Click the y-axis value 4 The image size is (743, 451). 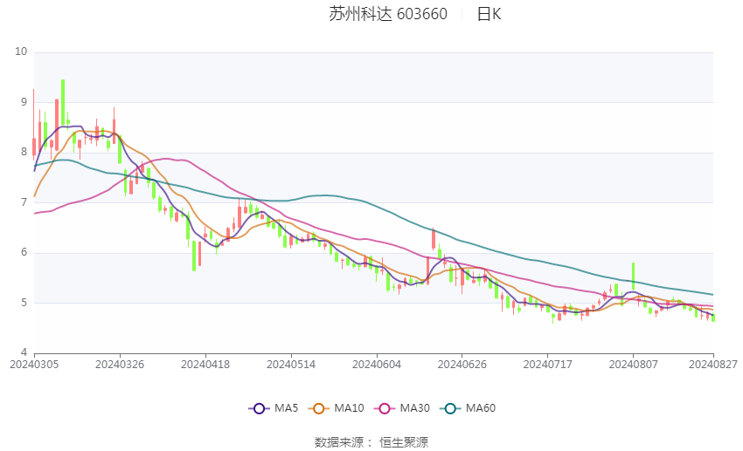[24, 352]
